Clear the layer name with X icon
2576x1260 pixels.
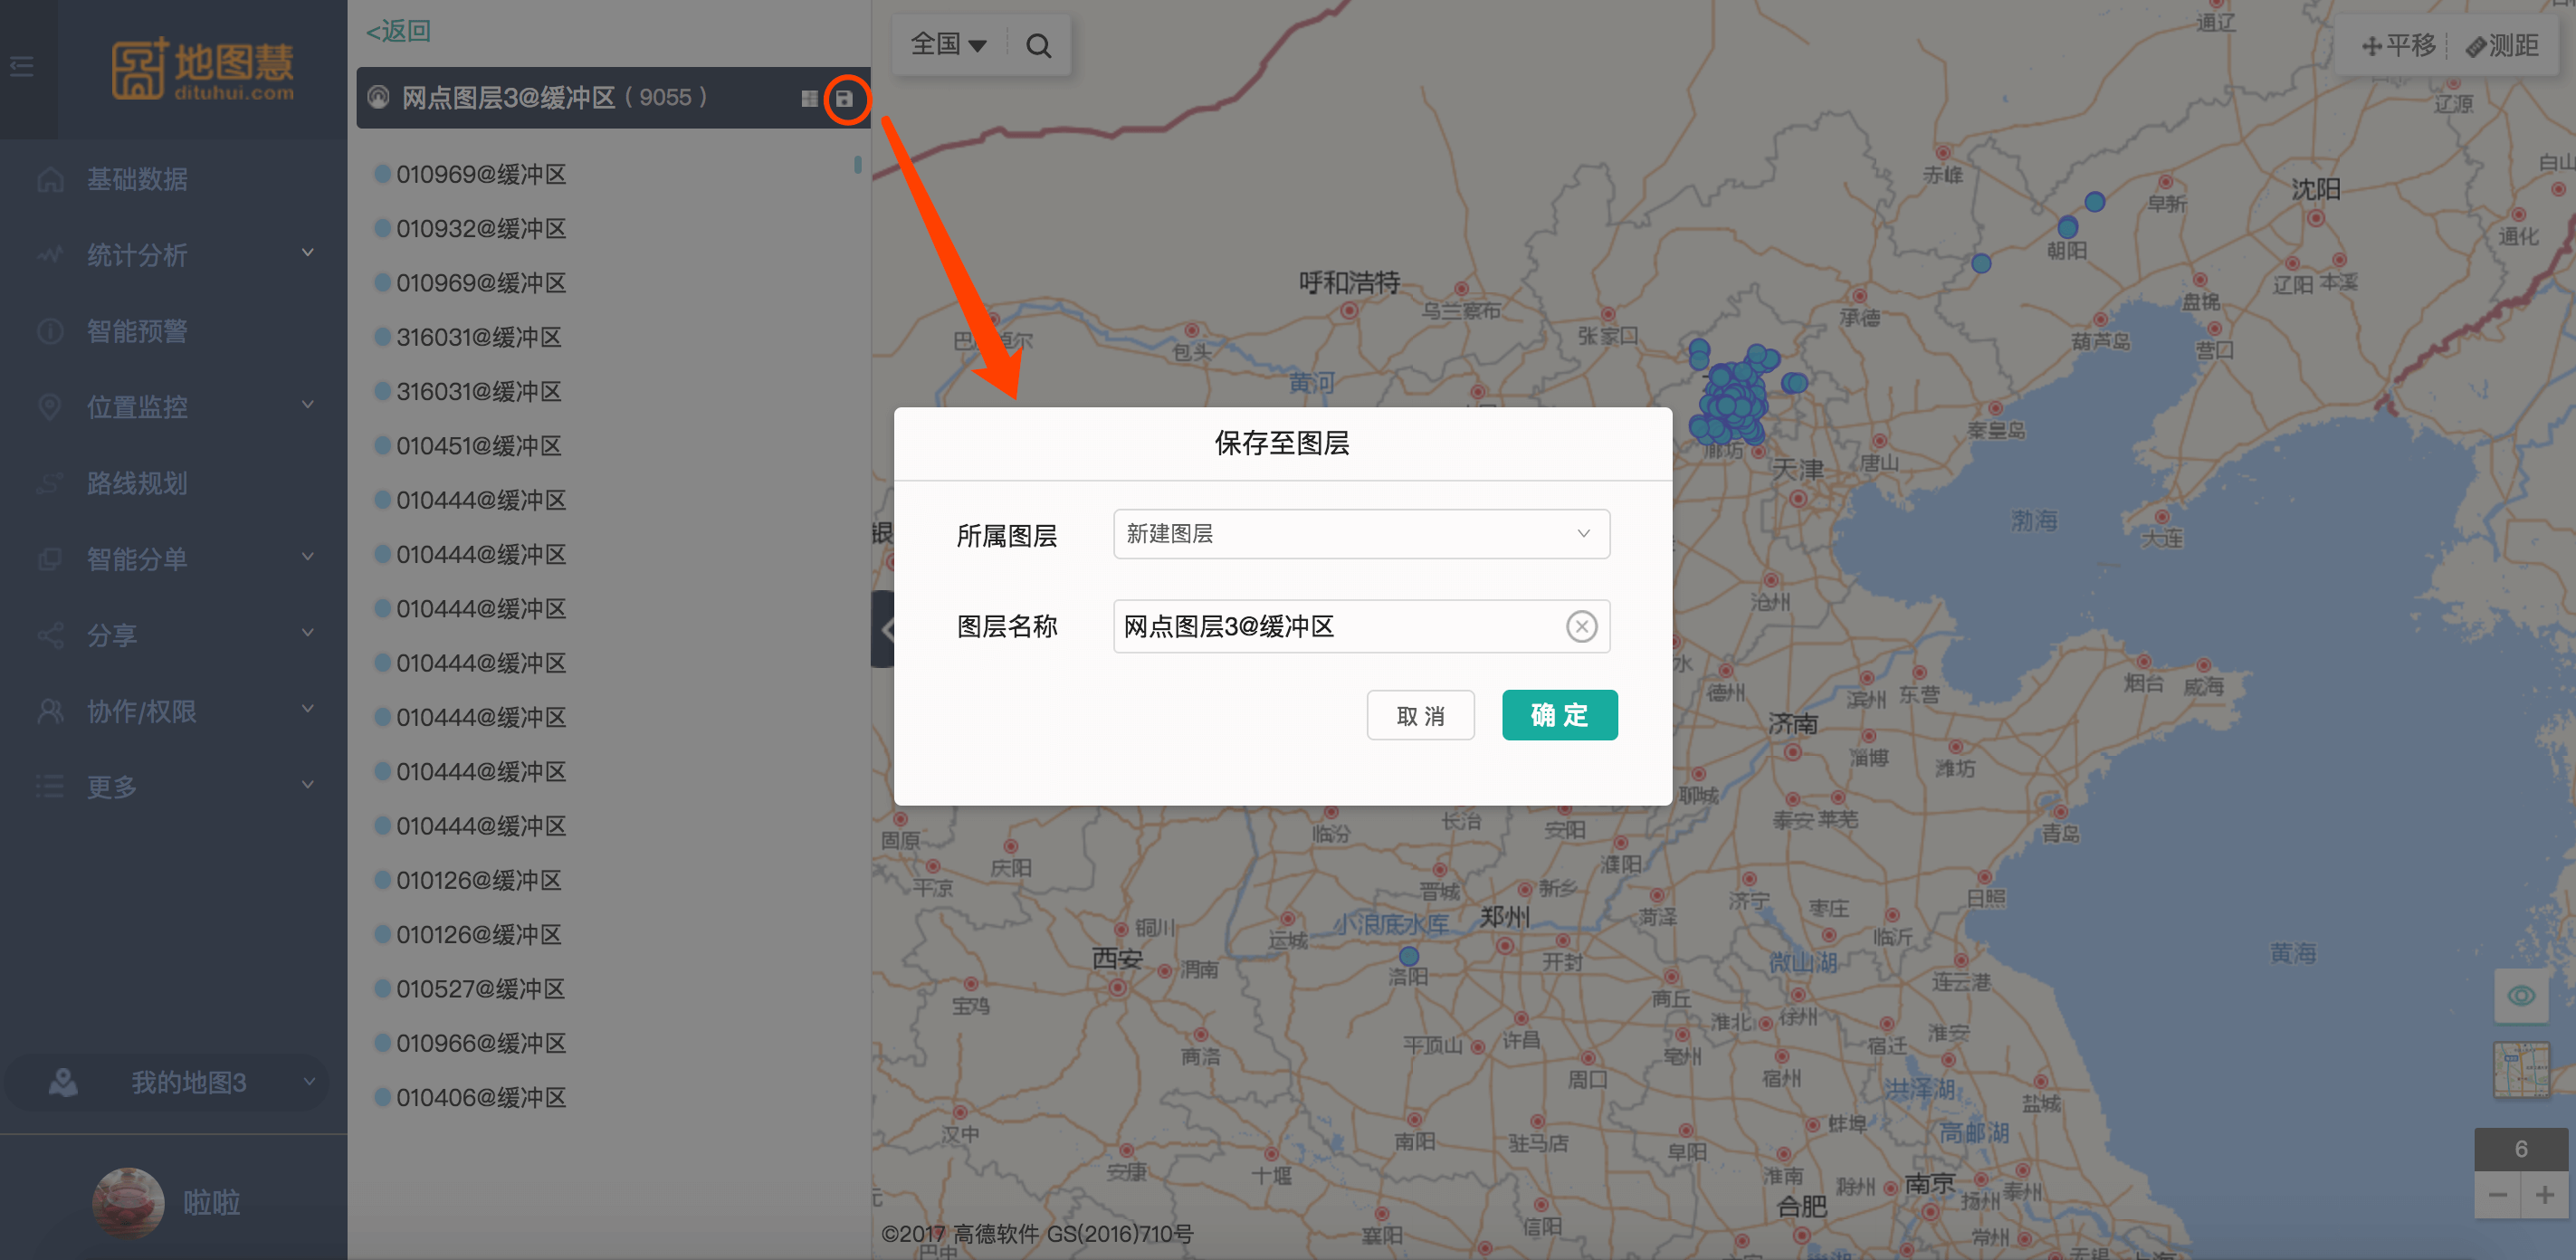tap(1580, 627)
